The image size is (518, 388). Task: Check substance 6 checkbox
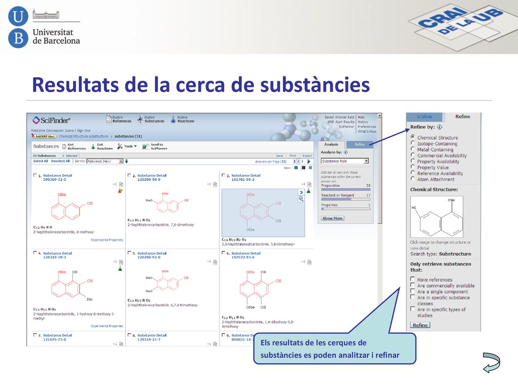tap(224, 253)
